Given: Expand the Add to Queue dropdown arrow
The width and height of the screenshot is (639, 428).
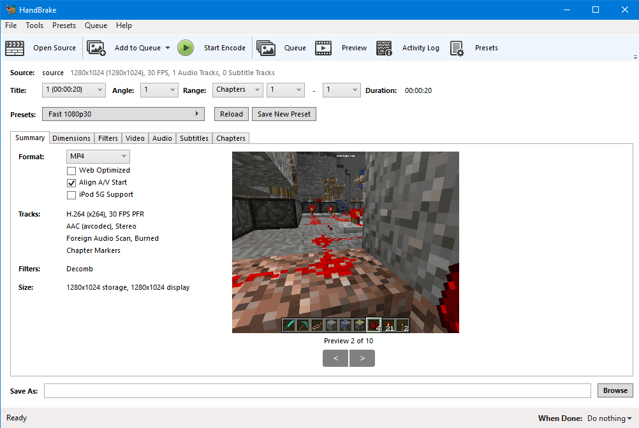Looking at the screenshot, I should [x=168, y=48].
